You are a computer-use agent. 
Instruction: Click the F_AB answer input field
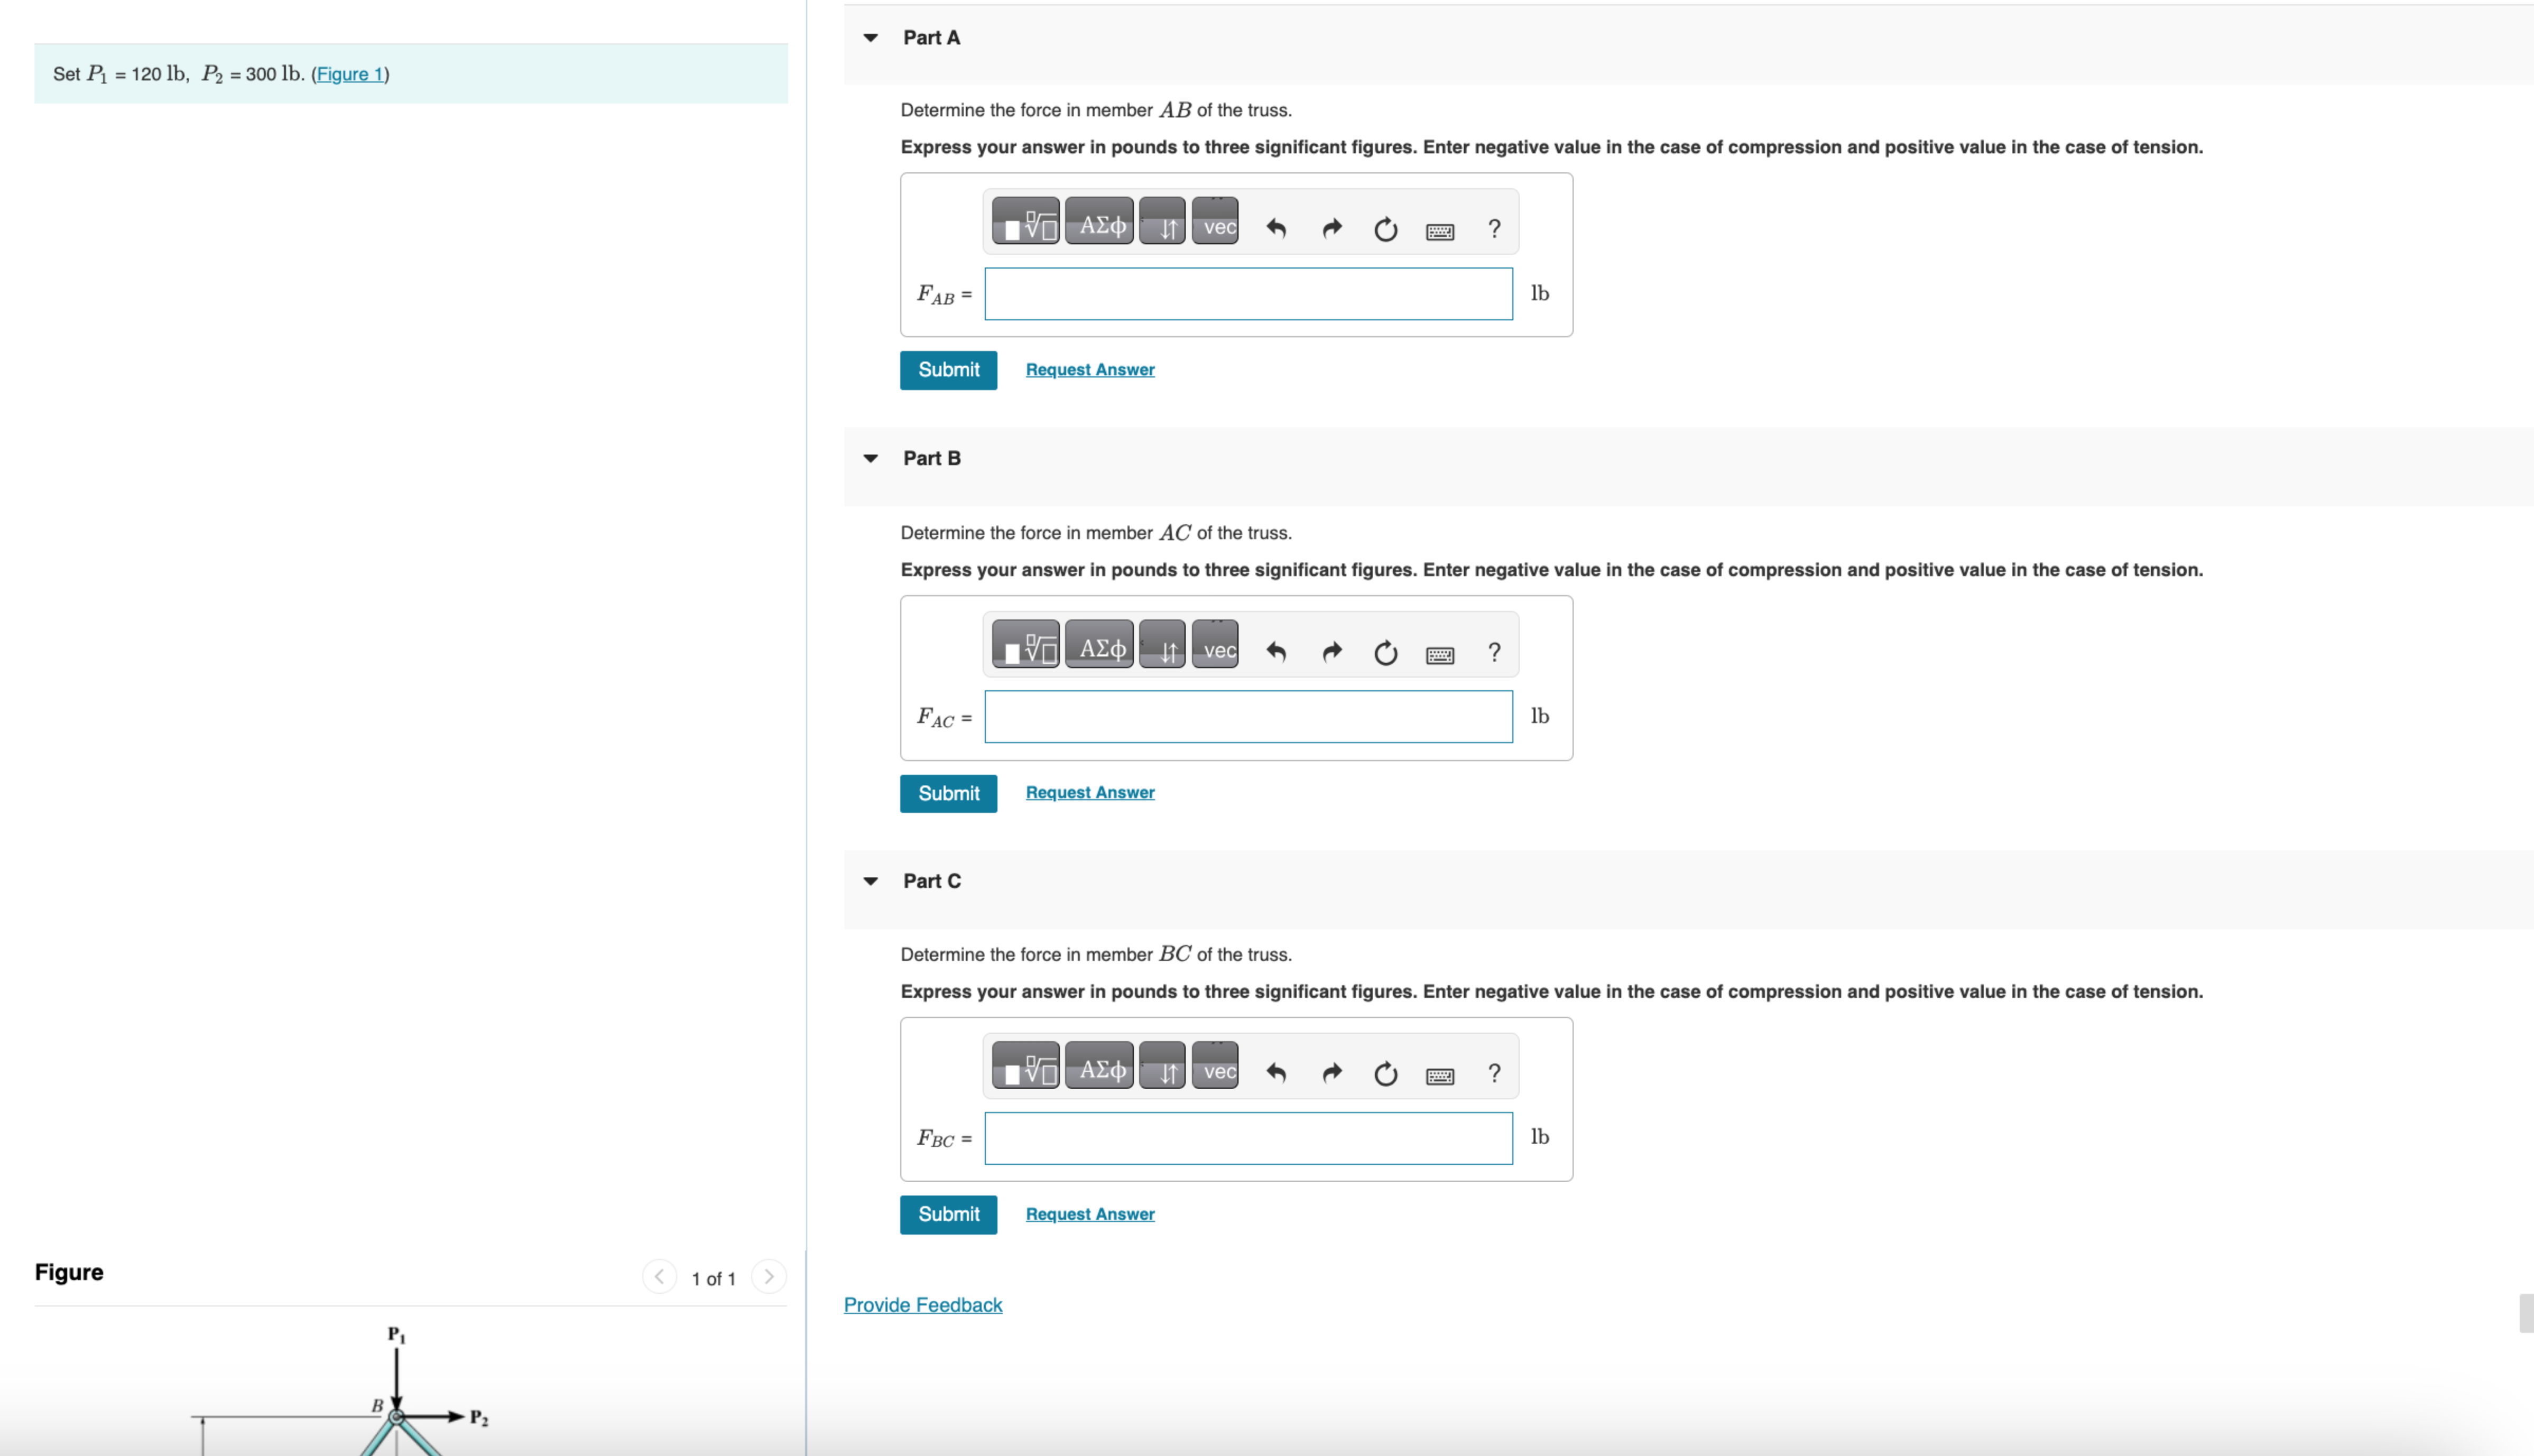click(x=1247, y=294)
